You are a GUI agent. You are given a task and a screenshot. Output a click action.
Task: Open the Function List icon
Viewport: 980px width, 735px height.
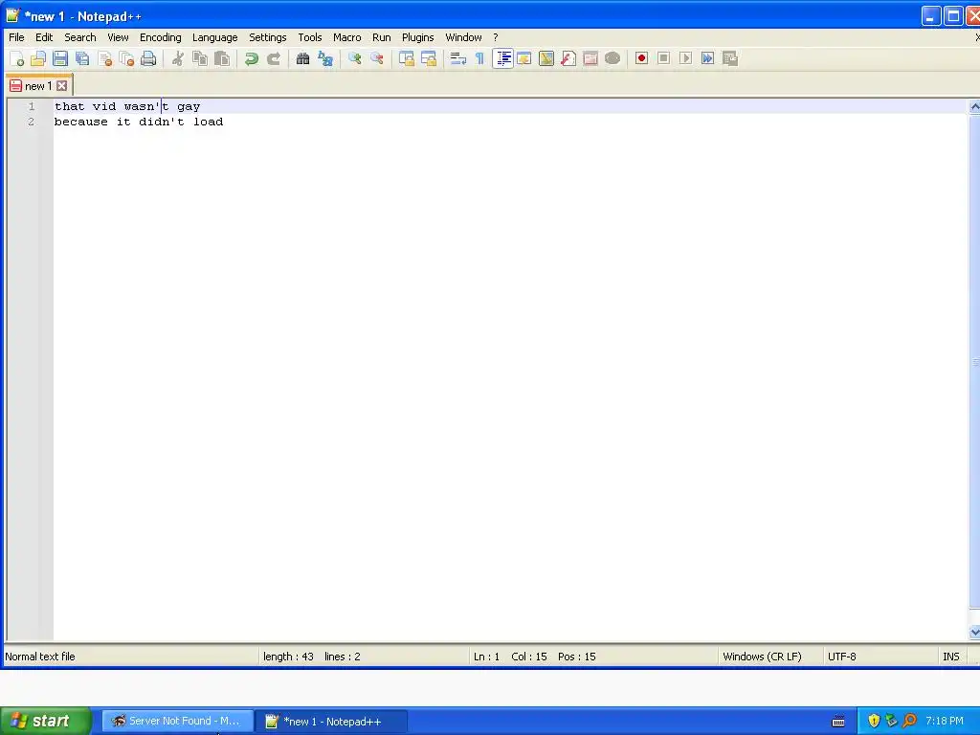[568, 58]
